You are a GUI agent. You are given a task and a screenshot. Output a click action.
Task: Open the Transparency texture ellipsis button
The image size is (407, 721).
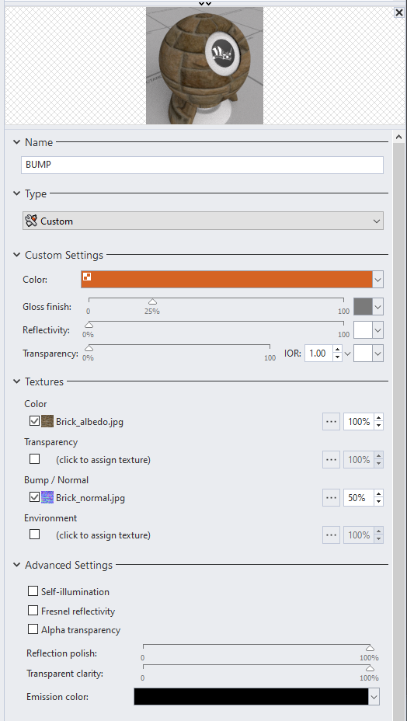pyautogui.click(x=331, y=459)
